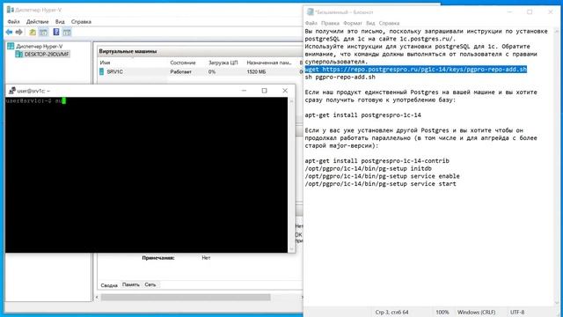This screenshot has height=317, width=563.
Task: Click the 'pg-setup service start' line
Action: 380,184
